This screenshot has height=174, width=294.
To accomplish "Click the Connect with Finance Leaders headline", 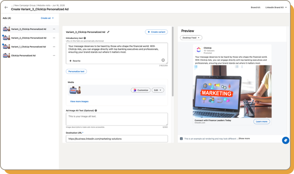I will pos(213,120).
